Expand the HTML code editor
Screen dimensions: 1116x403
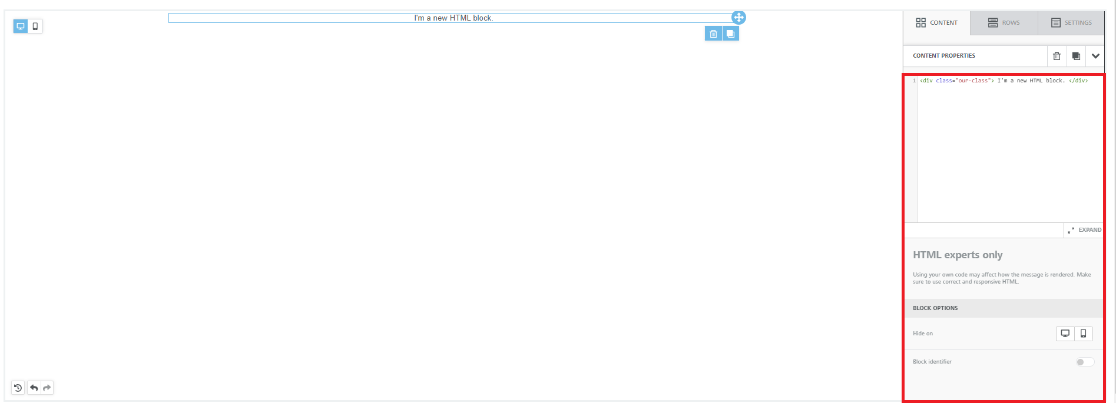point(1084,230)
